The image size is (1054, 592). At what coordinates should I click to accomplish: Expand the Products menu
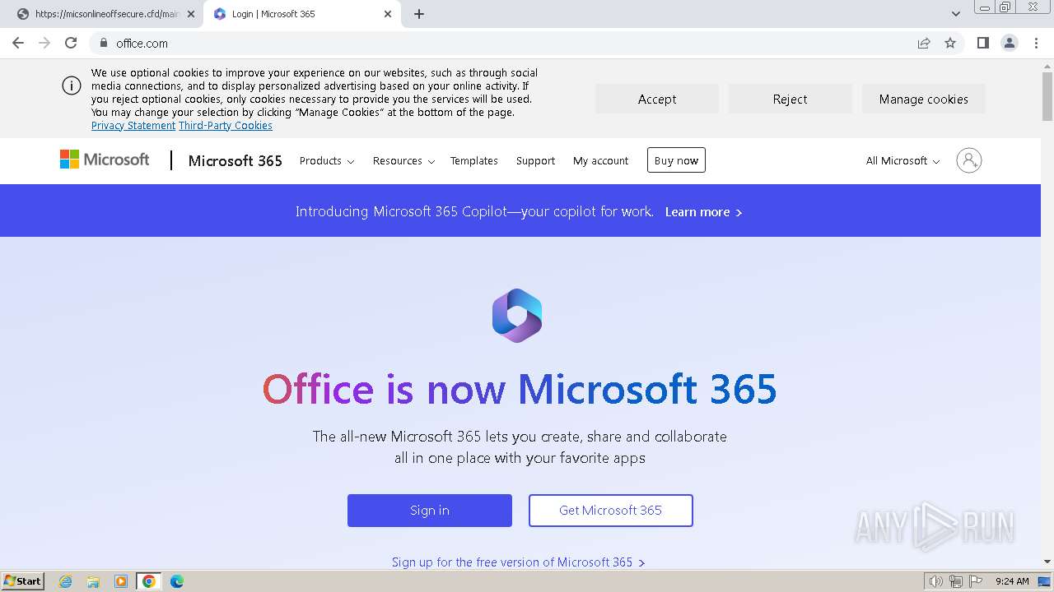[x=327, y=161]
